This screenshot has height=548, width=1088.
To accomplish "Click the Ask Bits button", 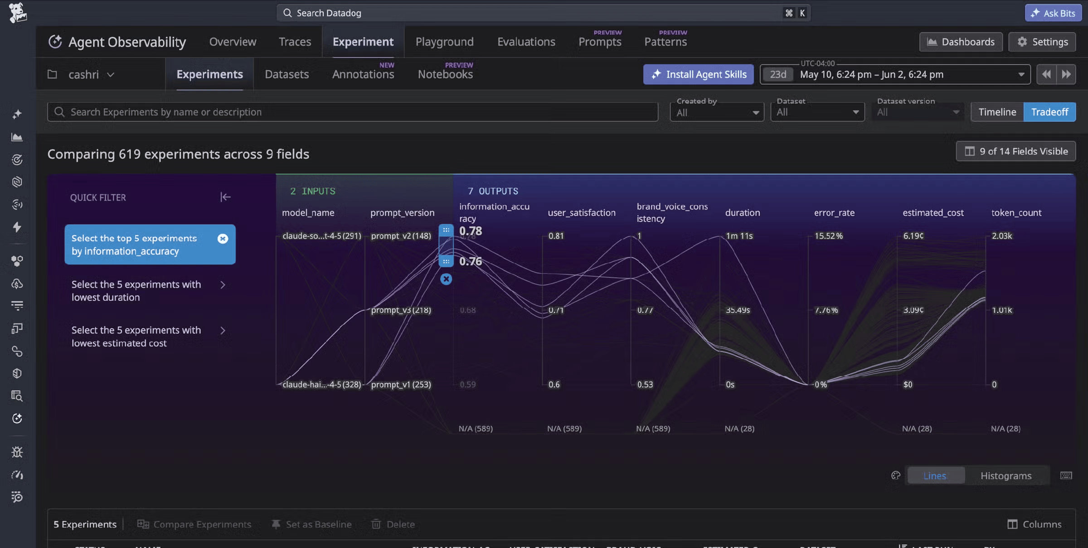I will (1054, 13).
